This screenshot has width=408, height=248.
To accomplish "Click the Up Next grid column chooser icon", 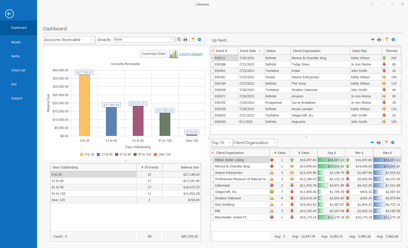I will click(x=212, y=51).
